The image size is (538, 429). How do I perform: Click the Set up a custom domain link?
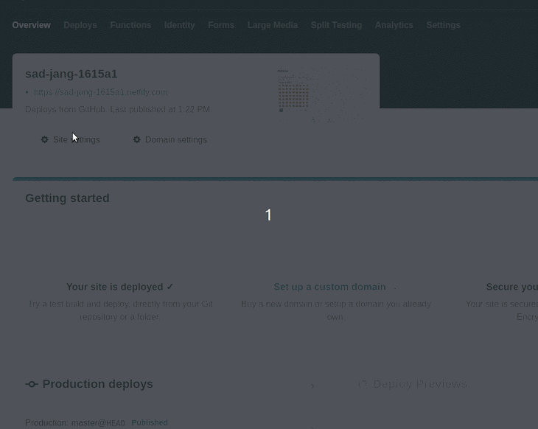329,287
